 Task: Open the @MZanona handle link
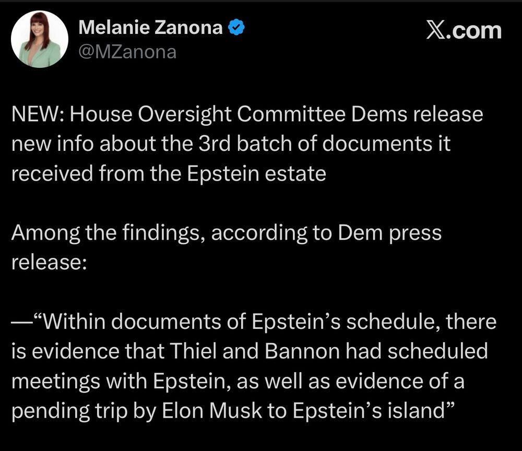point(127,52)
